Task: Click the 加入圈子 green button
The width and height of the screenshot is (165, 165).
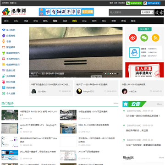Action: pyautogui.click(x=145, y=29)
